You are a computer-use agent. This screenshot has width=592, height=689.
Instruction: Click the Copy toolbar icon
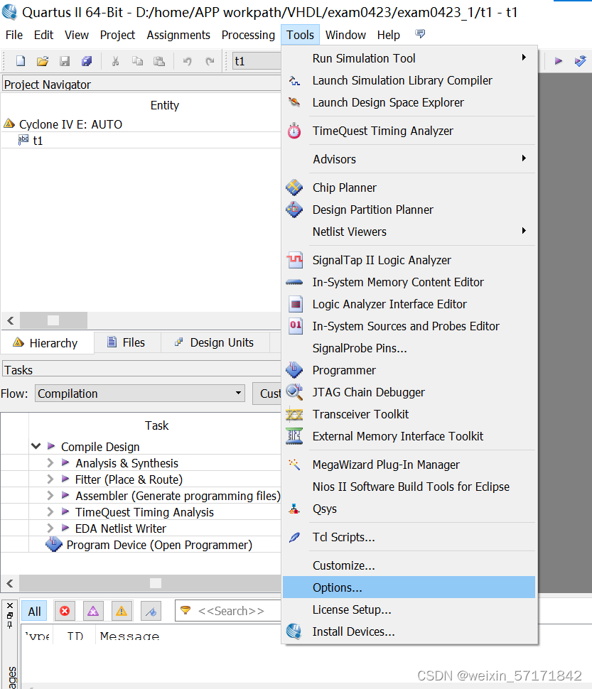coord(138,61)
